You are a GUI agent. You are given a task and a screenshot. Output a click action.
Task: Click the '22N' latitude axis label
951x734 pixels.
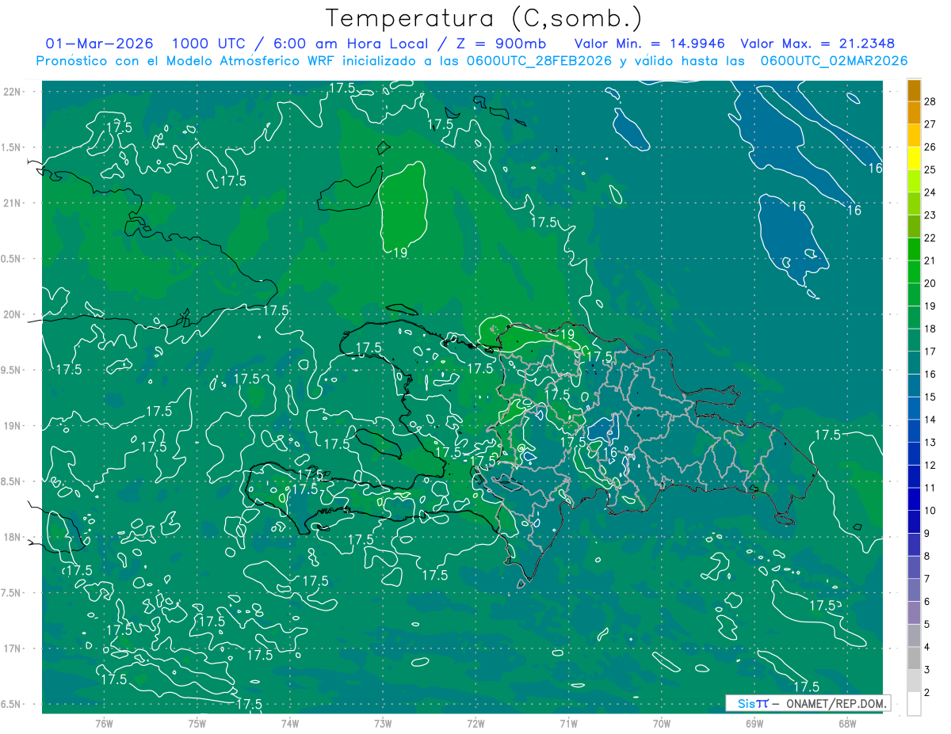(x=12, y=92)
